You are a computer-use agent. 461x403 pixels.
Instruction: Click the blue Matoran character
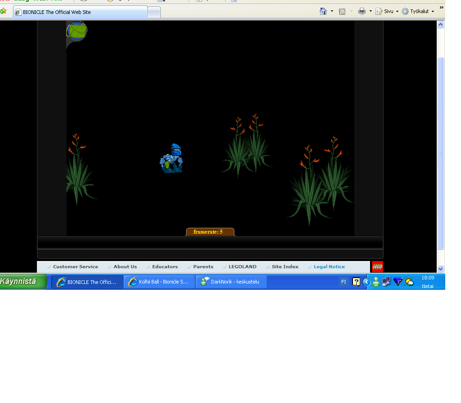[x=172, y=159]
